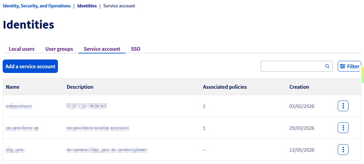Focus the service account search field

tap(296, 66)
